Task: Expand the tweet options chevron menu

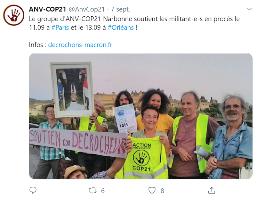Action: (249, 9)
